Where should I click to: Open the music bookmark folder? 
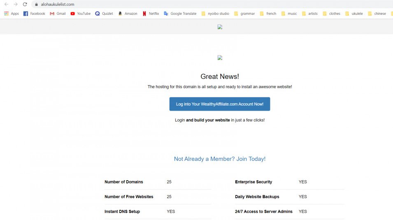coord(289,14)
